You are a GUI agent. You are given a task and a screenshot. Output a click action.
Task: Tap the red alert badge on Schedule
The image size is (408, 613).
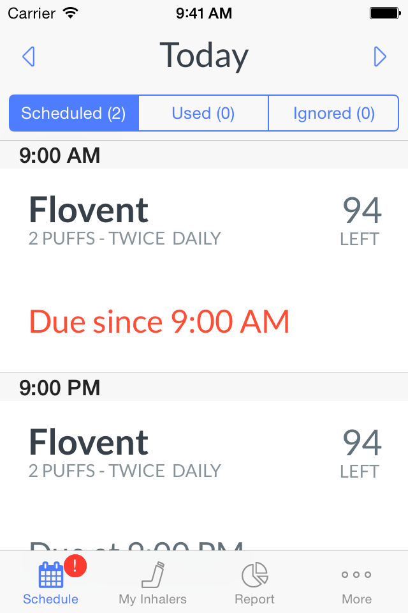point(75,566)
